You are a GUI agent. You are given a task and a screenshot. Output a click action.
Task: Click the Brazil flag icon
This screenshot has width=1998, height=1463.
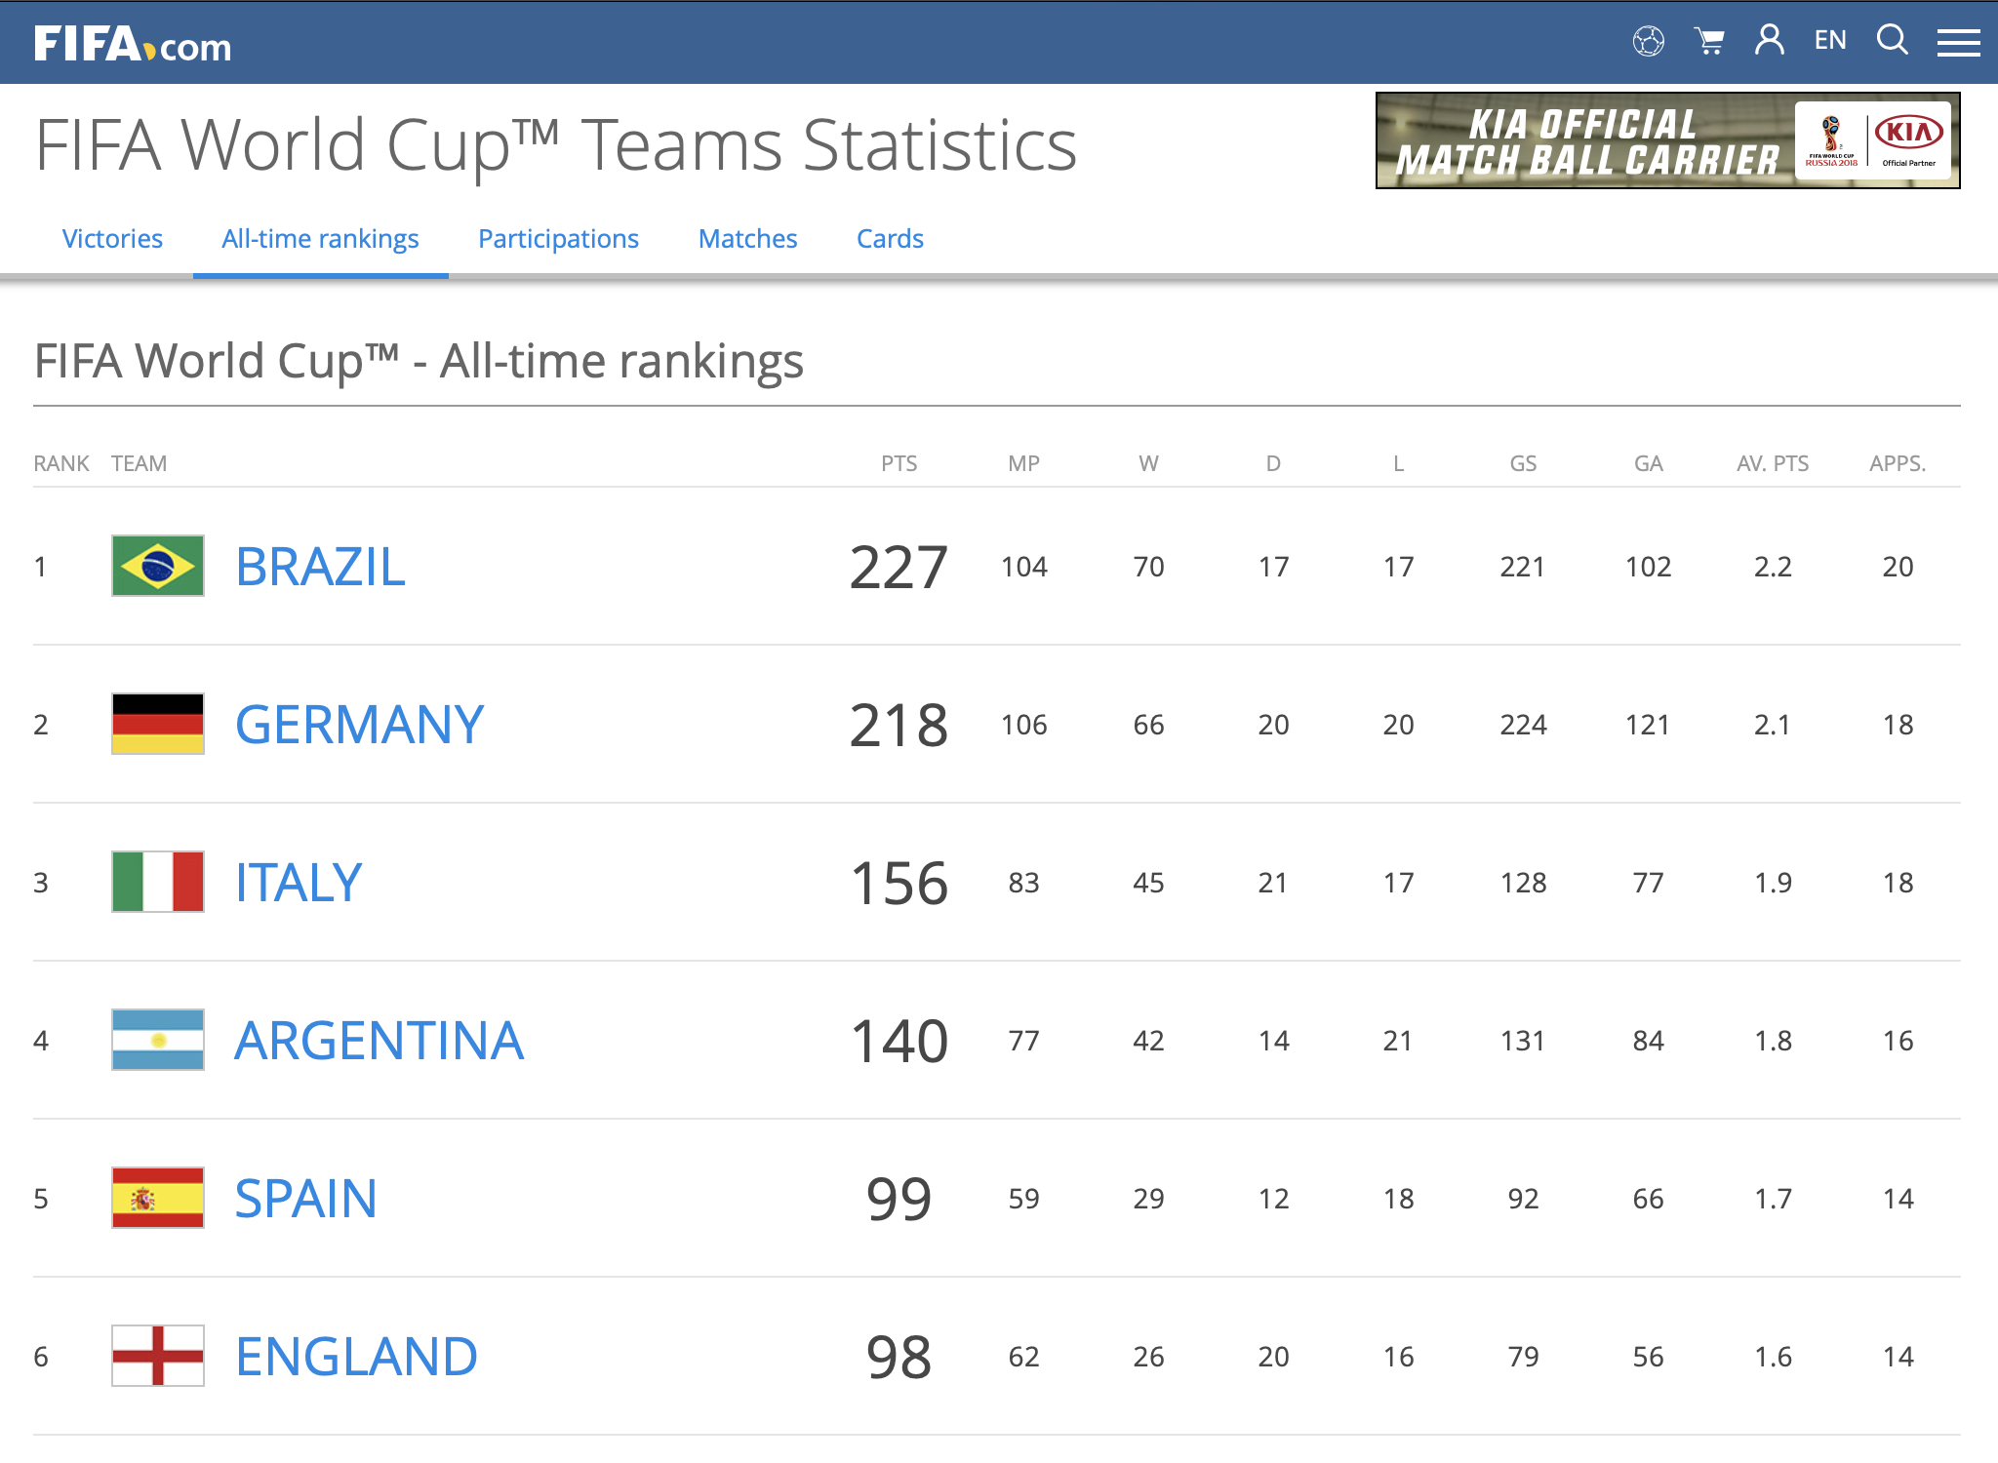(158, 566)
